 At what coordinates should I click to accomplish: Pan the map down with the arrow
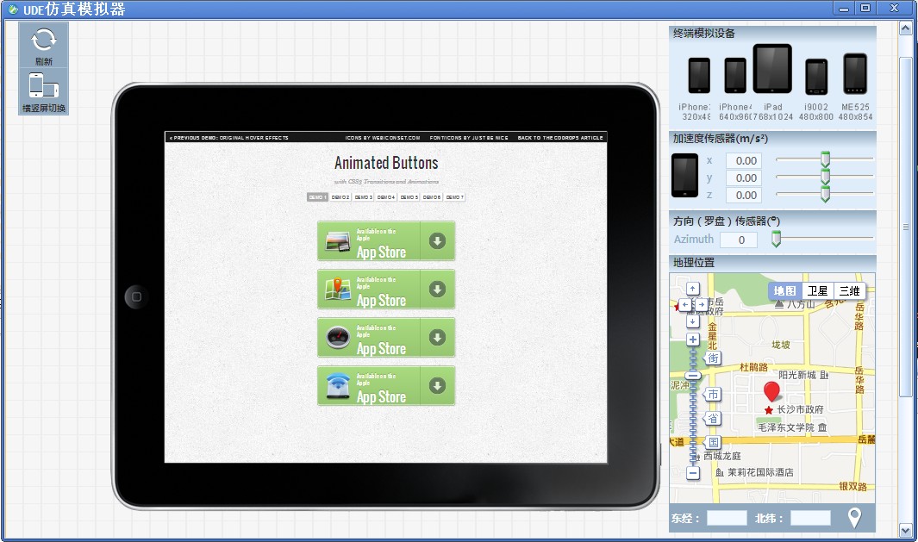click(x=693, y=321)
